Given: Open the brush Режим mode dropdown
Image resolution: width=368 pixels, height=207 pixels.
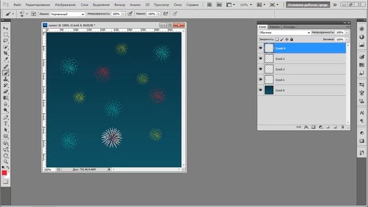Looking at the screenshot, I should 67,14.
